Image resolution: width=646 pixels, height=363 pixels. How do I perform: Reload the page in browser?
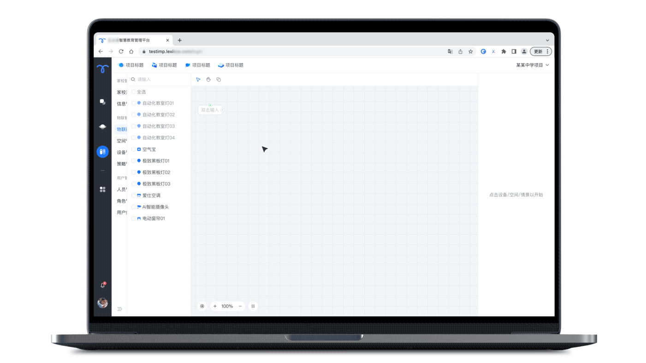coord(121,52)
